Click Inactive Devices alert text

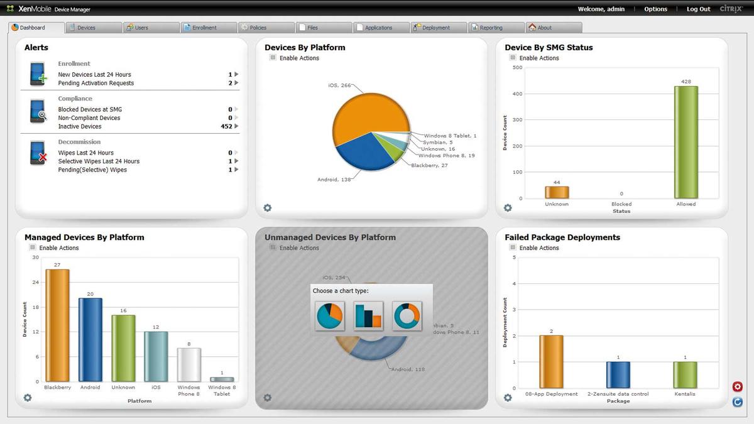click(80, 126)
